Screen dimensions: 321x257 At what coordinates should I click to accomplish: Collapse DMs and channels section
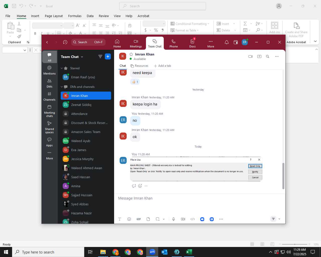coord(62,87)
